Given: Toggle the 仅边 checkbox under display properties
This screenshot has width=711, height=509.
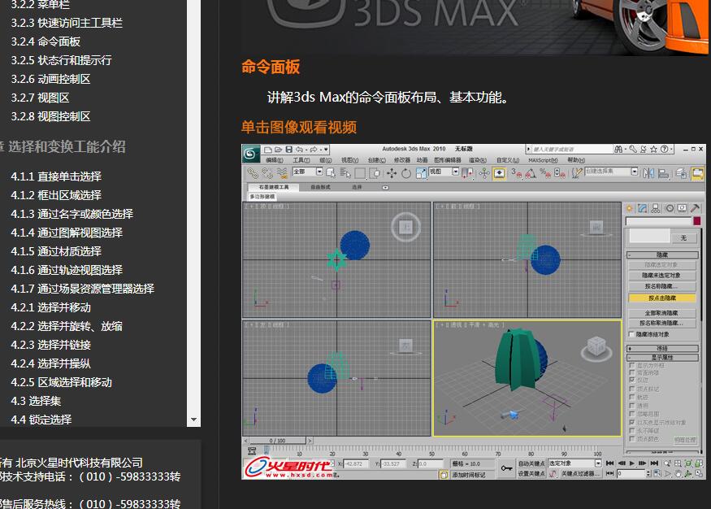Looking at the screenshot, I should [x=632, y=381].
